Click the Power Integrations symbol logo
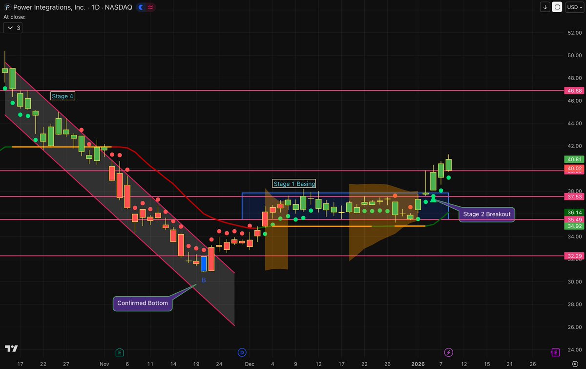Viewport: 586px width, 369px height. coord(7,7)
